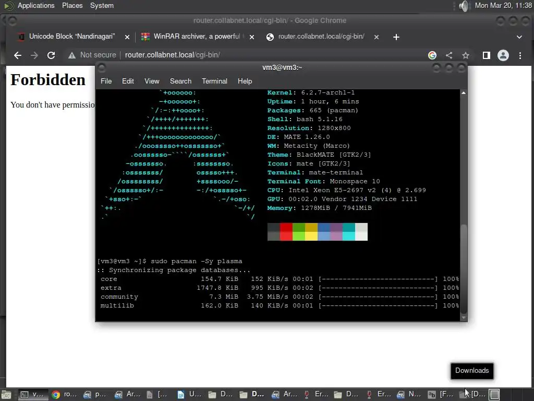Activate the bold 'D...' taskbar folder window
This screenshot has height=401, width=534.
252,395
